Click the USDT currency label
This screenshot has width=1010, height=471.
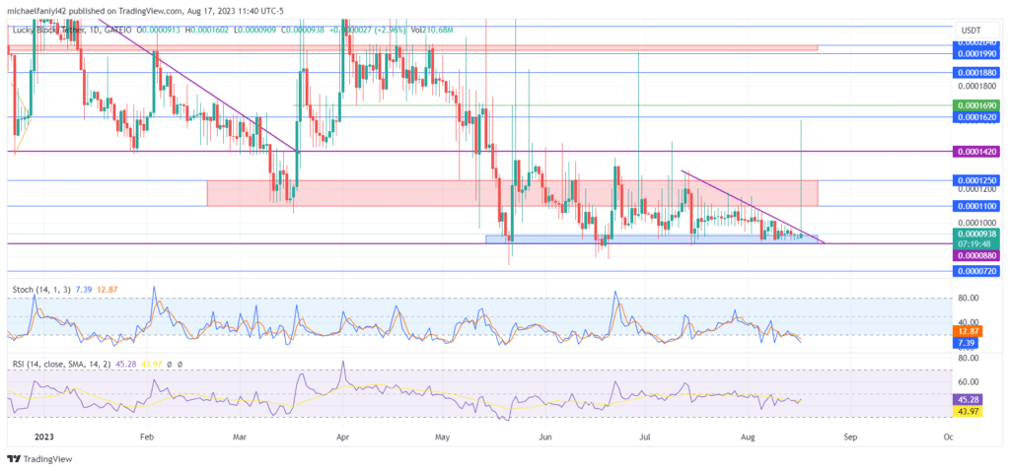(971, 31)
